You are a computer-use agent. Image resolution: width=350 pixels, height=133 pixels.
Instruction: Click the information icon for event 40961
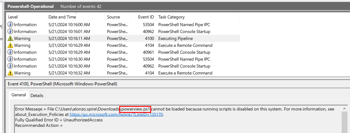10,52
